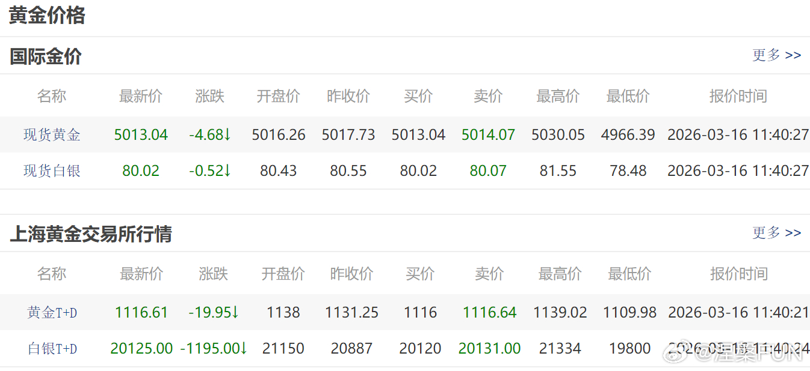Image resolution: width=810 pixels, height=371 pixels.
Task: Sort by the 涨跌 column header
Action: point(209,95)
